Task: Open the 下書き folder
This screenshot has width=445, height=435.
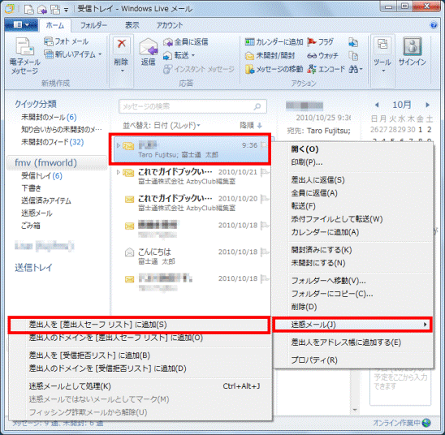Action: 31,188
